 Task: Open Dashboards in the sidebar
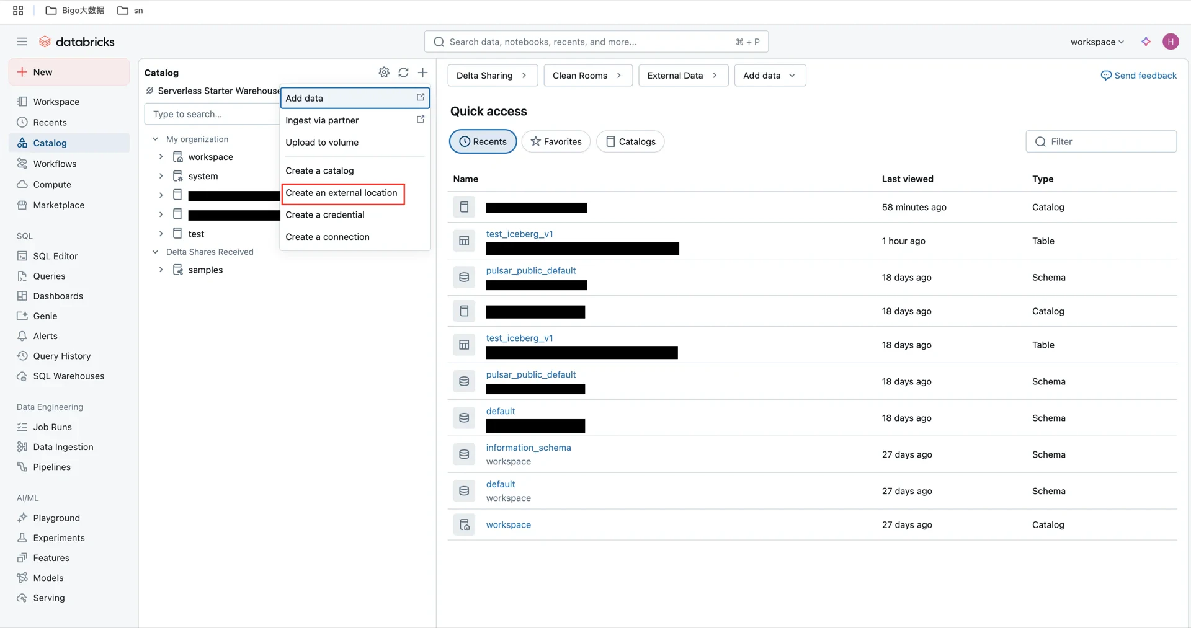click(69, 296)
